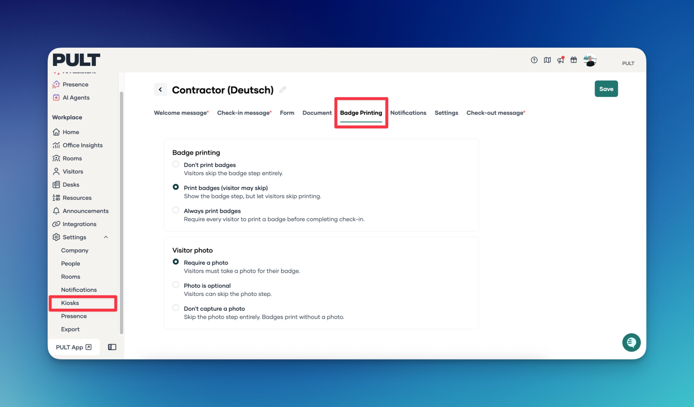
Task: Open user profile avatar
Action: tap(589, 60)
